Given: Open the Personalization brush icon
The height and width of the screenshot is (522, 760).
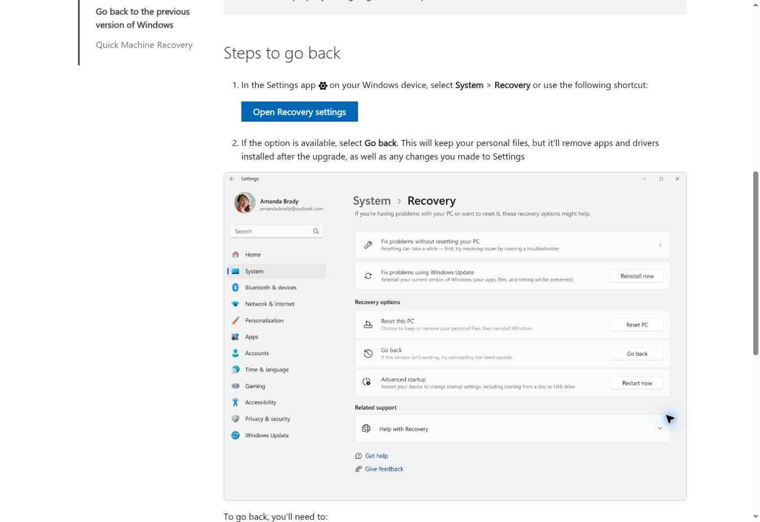Looking at the screenshot, I should [235, 320].
